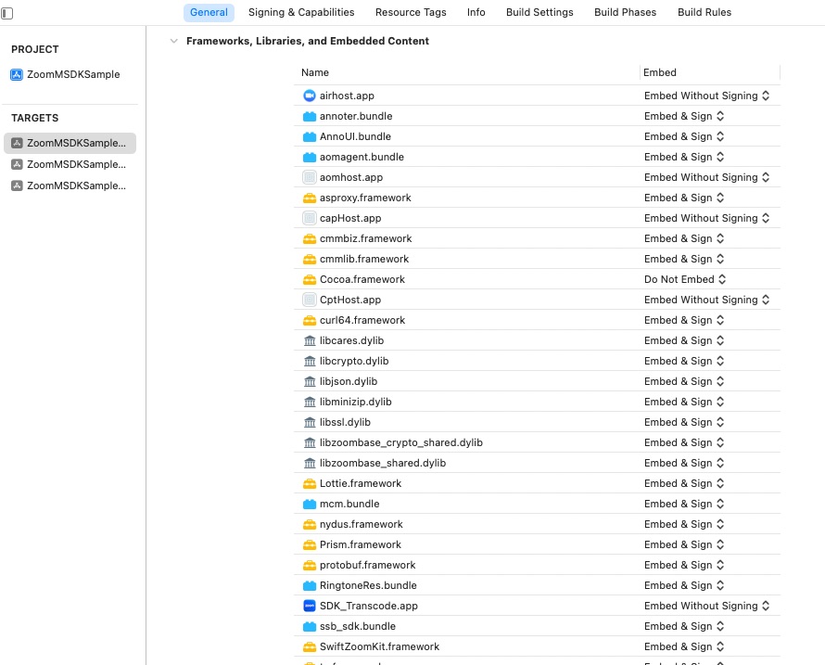The image size is (825, 665).
Task: Open embed dropdown for AnnoUI.bundle
Action: (684, 137)
